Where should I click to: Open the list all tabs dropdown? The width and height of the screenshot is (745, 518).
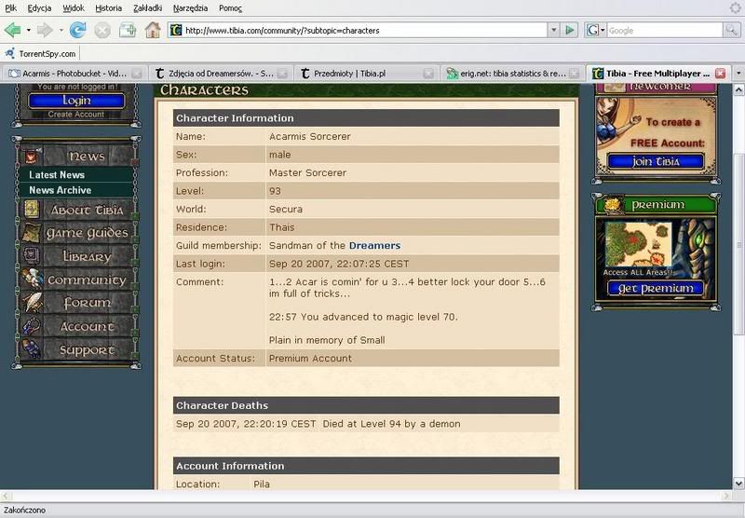tap(738, 74)
